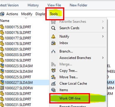Image resolution: width=115 pixels, height=107 pixels.
Task: Click the View File button
Action: click(54, 5)
